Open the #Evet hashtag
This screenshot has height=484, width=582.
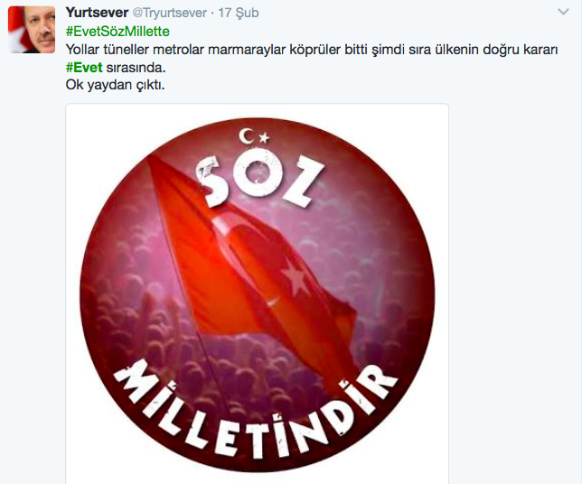84,68
